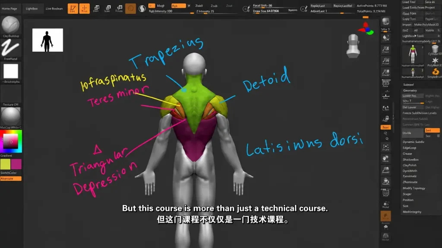This screenshot has width=442, height=248.
Task: Collapse the Geometry section
Action: pos(410,90)
